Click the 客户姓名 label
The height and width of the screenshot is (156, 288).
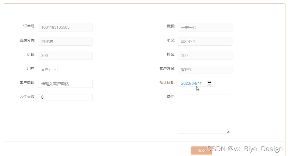(x=167, y=68)
